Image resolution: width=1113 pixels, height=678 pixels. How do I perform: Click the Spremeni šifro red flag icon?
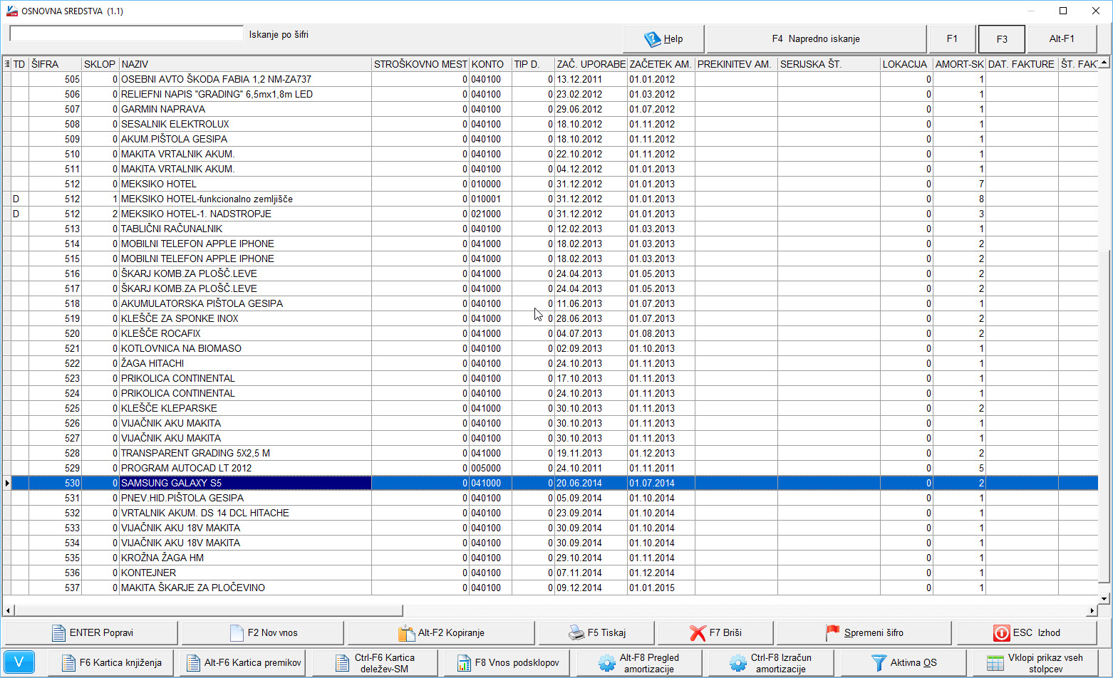pyautogui.click(x=833, y=632)
